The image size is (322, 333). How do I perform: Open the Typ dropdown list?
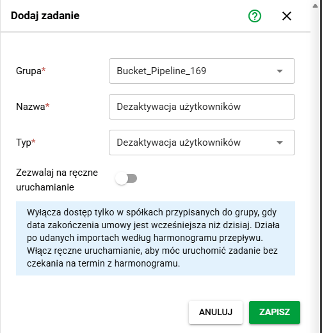[x=202, y=143]
